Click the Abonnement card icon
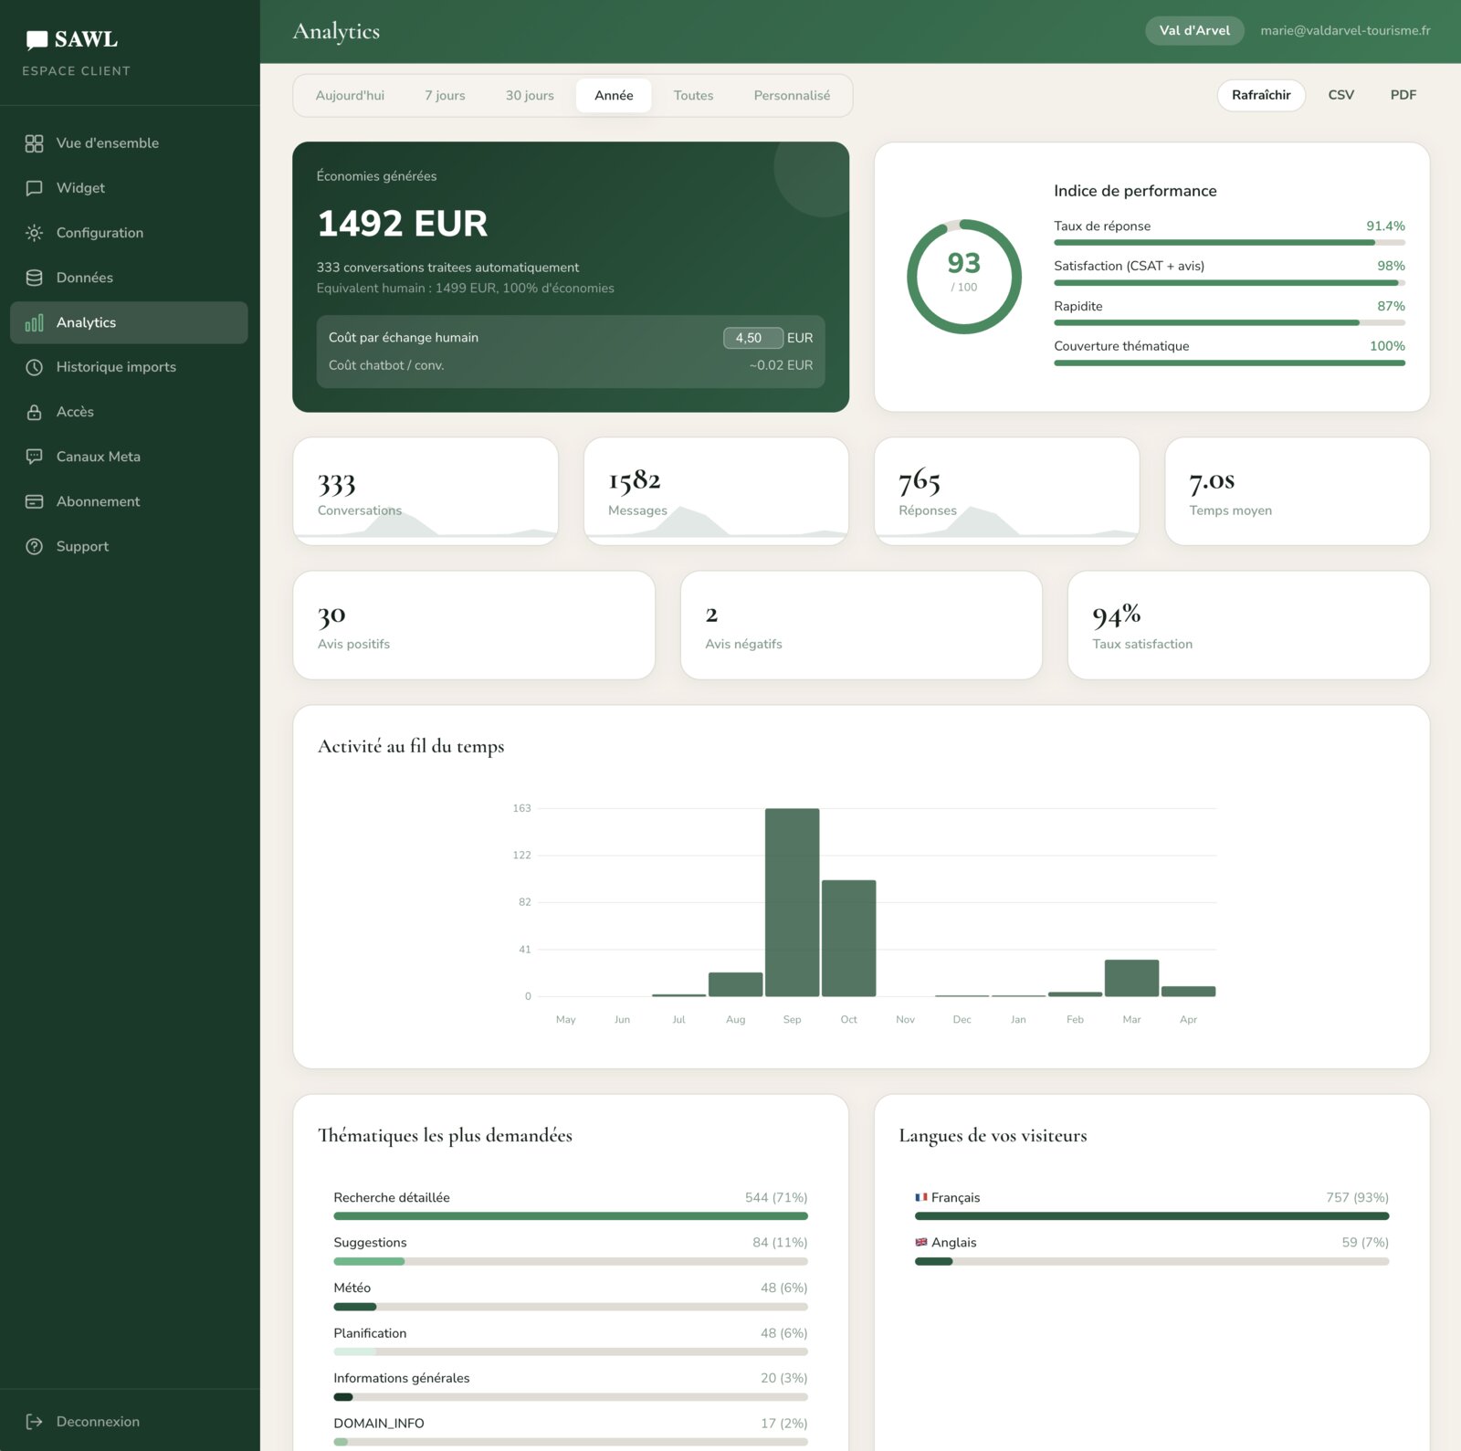This screenshot has width=1461, height=1451. (34, 501)
